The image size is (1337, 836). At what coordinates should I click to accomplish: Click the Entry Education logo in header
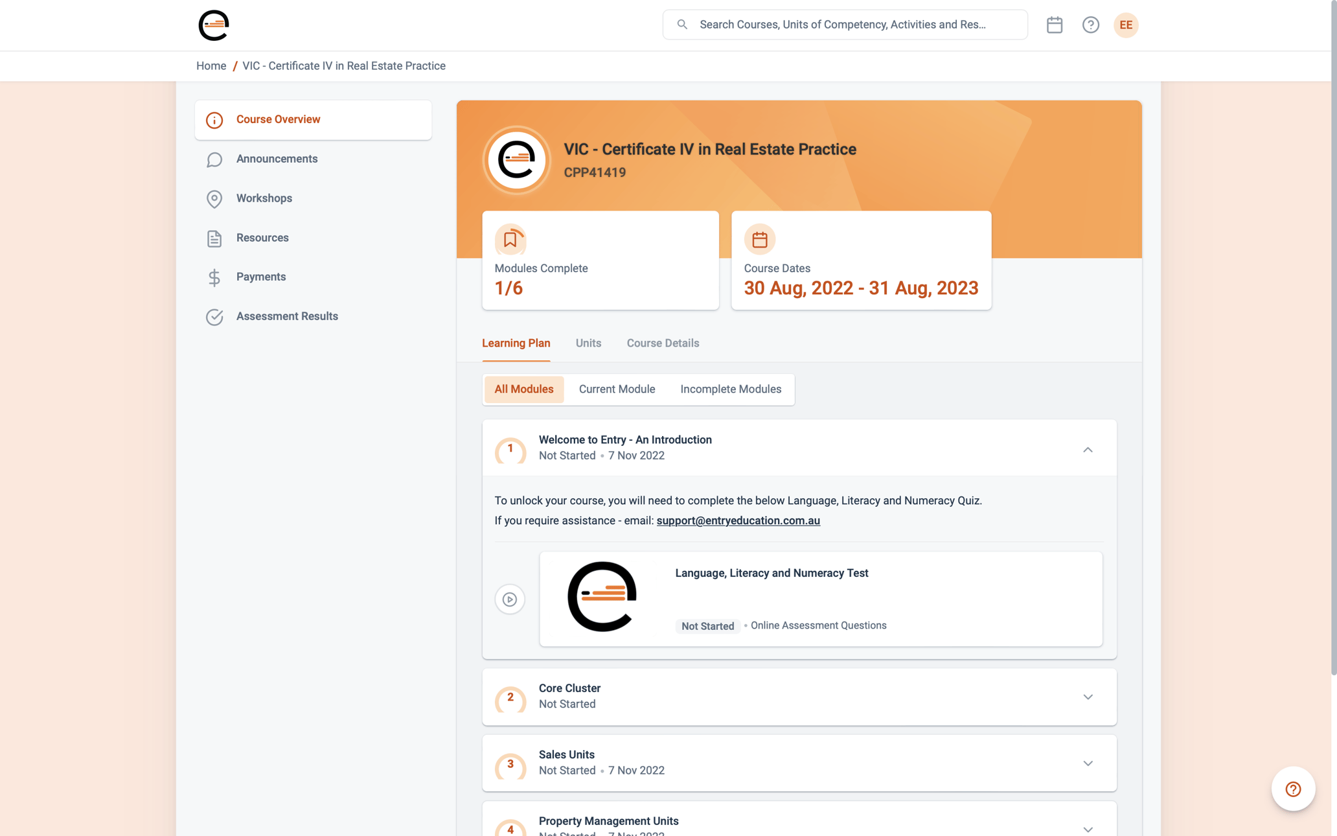click(x=214, y=25)
